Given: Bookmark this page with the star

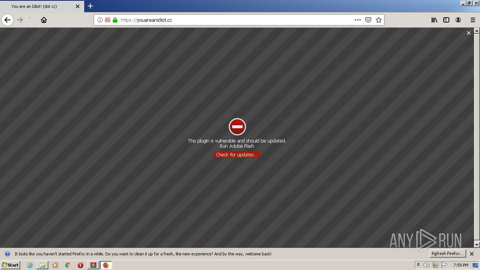Looking at the screenshot, I should tap(379, 20).
